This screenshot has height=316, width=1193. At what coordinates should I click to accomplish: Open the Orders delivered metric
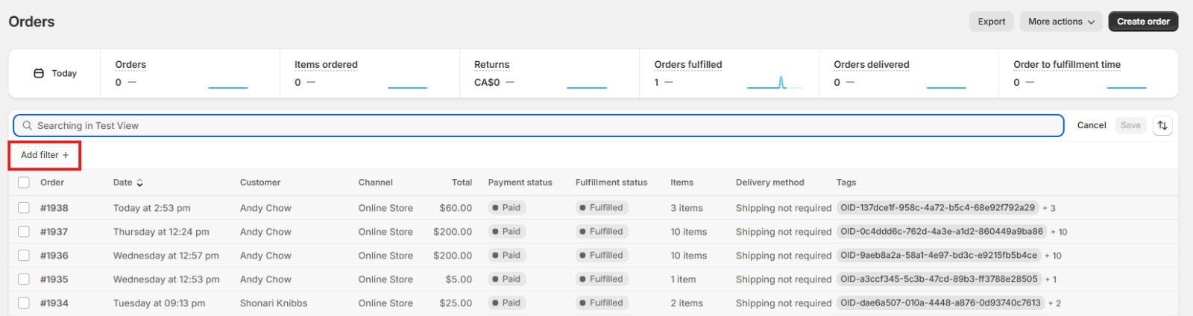click(x=871, y=65)
